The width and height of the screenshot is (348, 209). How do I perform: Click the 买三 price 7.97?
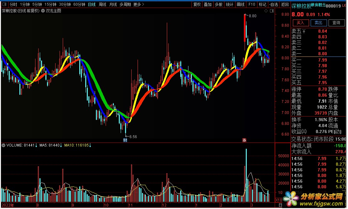[x=323, y=71]
